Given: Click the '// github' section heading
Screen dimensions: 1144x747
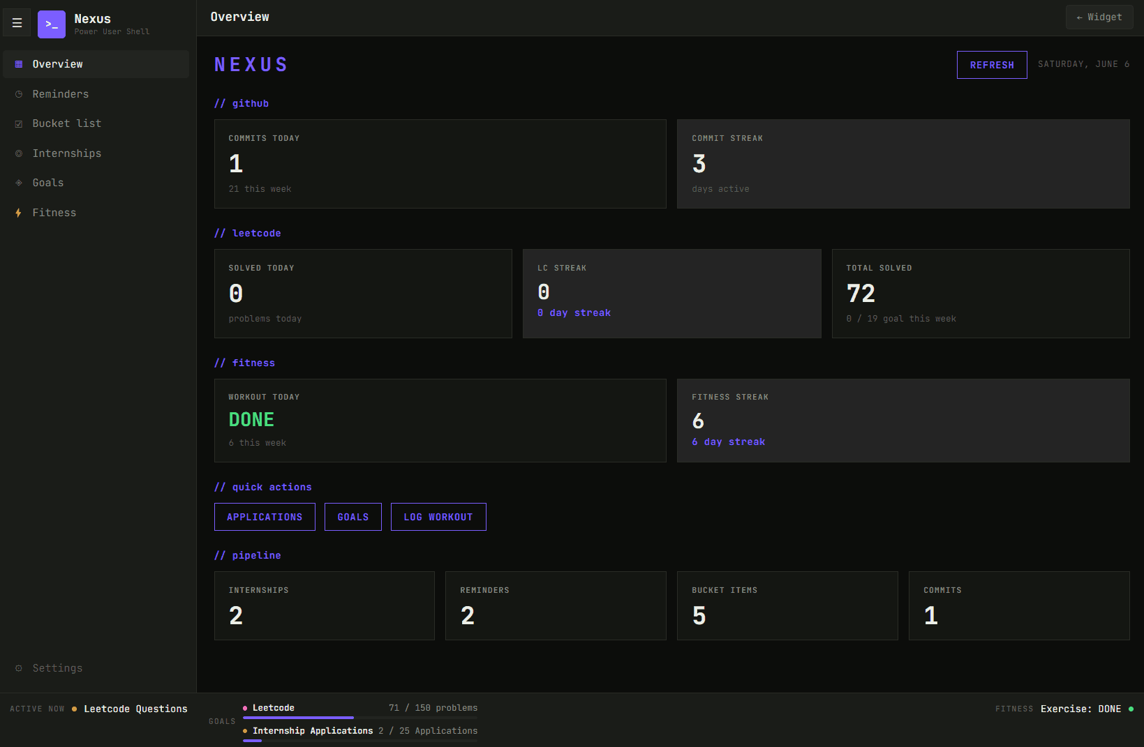Looking at the screenshot, I should tap(242, 104).
